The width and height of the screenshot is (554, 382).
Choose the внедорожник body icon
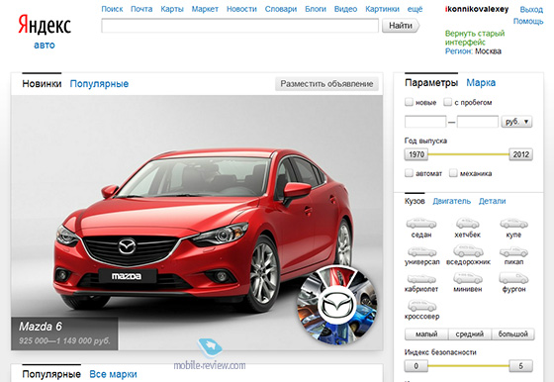468,251
